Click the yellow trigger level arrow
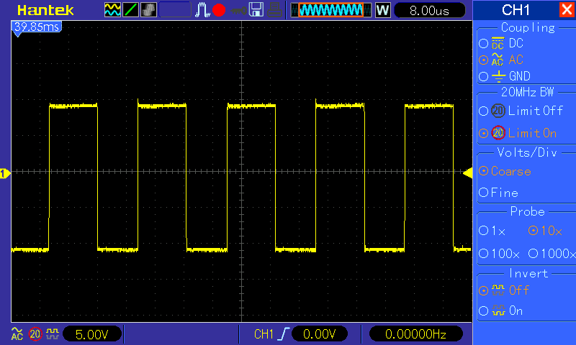This screenshot has width=576, height=345. click(467, 173)
